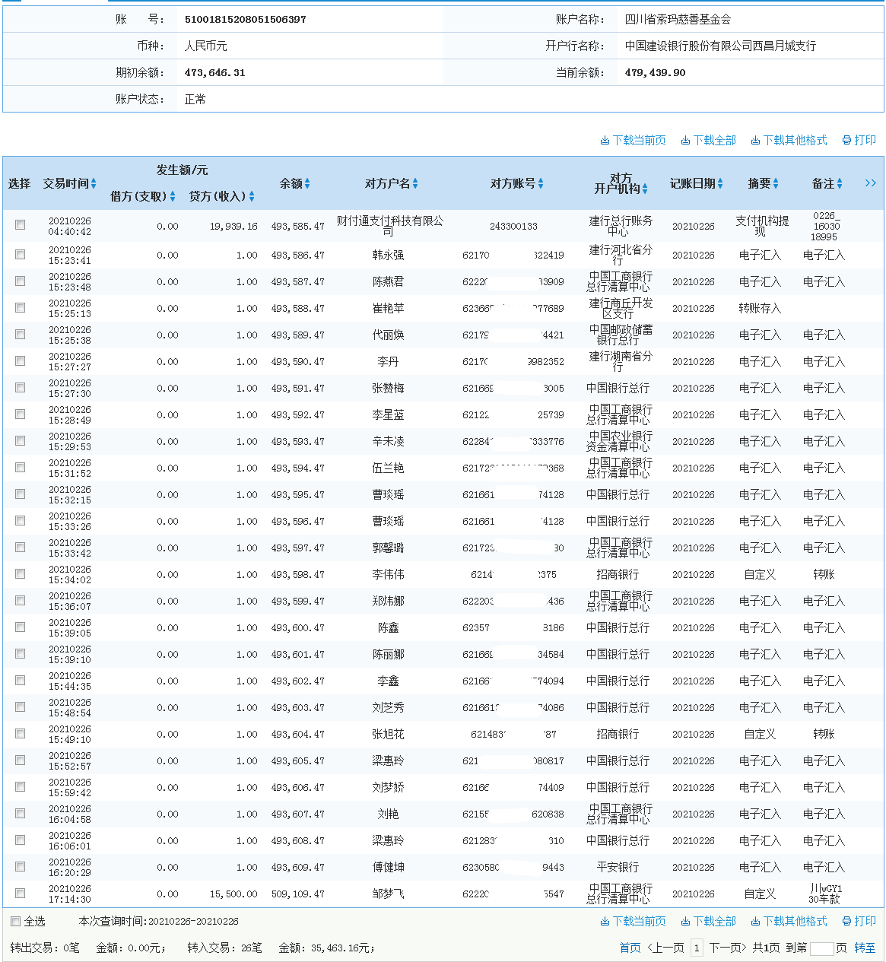Click the top 打印 printer icon
This screenshot has height=962, width=886.
tap(846, 141)
